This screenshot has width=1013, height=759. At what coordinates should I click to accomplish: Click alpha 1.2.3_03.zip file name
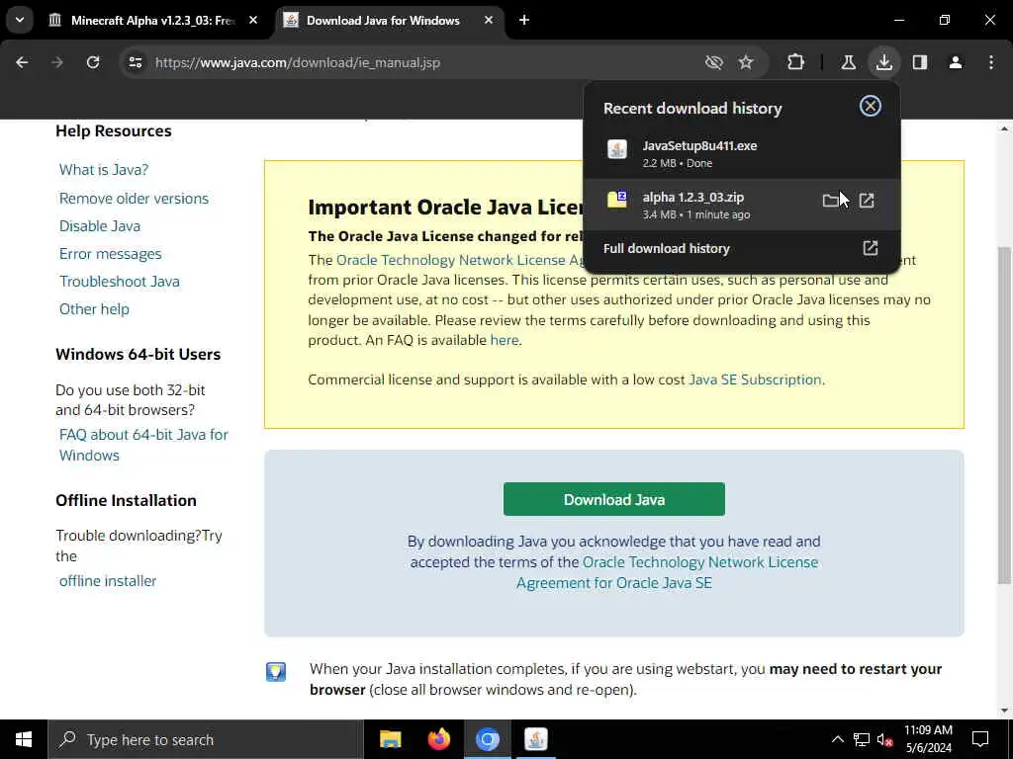(693, 198)
